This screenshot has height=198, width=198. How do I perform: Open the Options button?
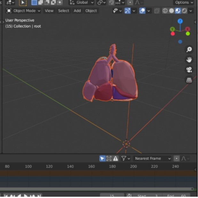tap(184, 3)
